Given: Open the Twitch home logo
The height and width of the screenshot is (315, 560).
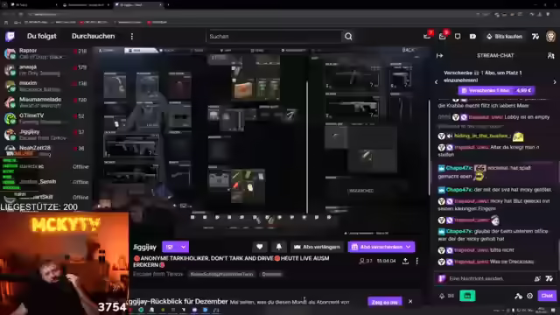Looking at the screenshot, I should (x=10, y=36).
